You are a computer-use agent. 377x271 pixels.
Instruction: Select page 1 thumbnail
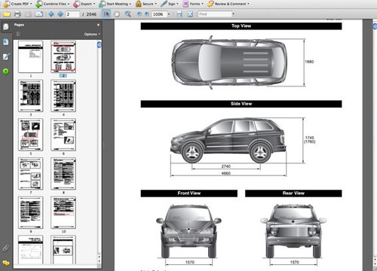31,57
